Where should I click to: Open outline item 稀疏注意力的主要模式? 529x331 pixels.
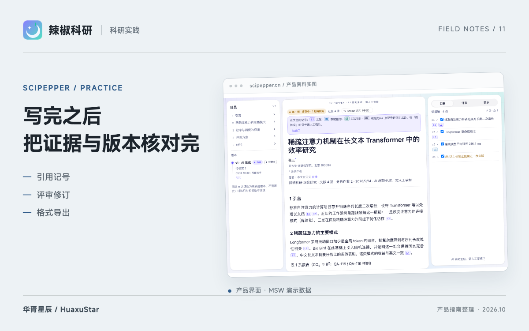coord(249,123)
